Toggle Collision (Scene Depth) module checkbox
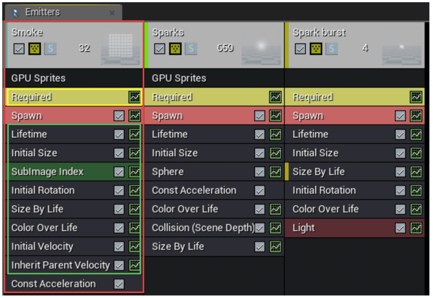The width and height of the screenshot is (433, 298). point(260,228)
